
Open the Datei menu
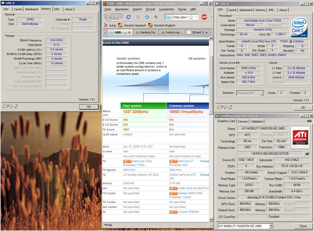pos(108,9)
